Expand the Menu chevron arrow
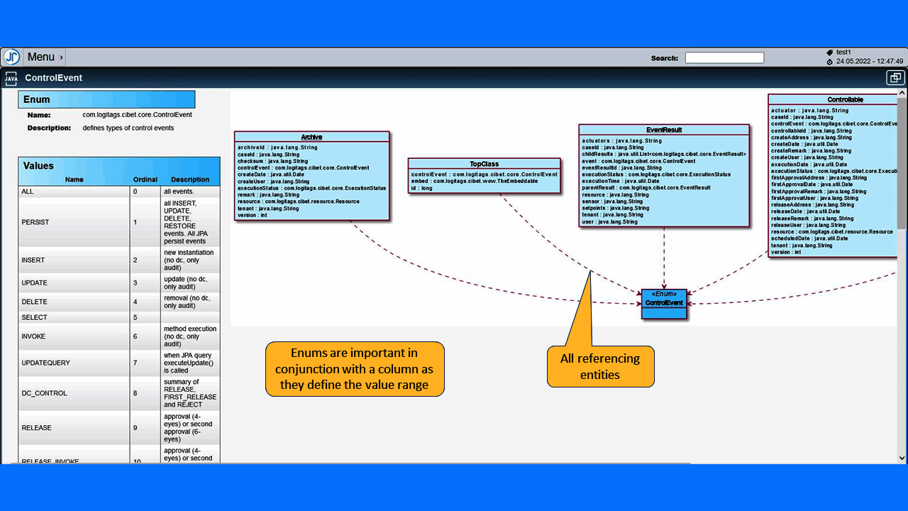Viewport: 908px width, 511px height. [62, 57]
